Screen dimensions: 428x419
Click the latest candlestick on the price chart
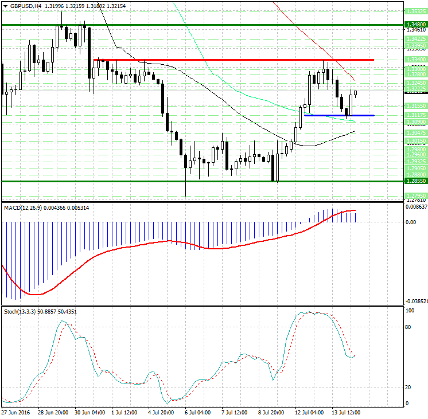pyautogui.click(x=355, y=93)
